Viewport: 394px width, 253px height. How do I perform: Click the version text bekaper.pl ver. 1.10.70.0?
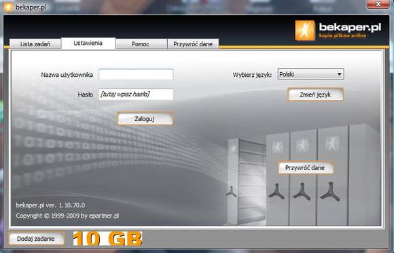[x=50, y=205]
